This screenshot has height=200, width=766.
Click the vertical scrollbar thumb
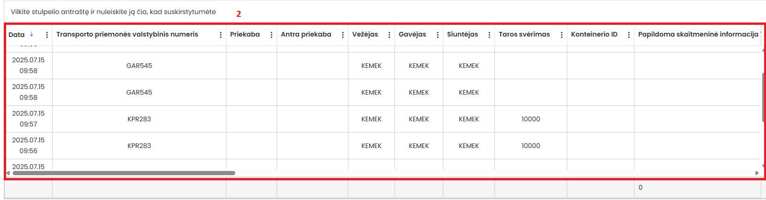(x=763, y=97)
